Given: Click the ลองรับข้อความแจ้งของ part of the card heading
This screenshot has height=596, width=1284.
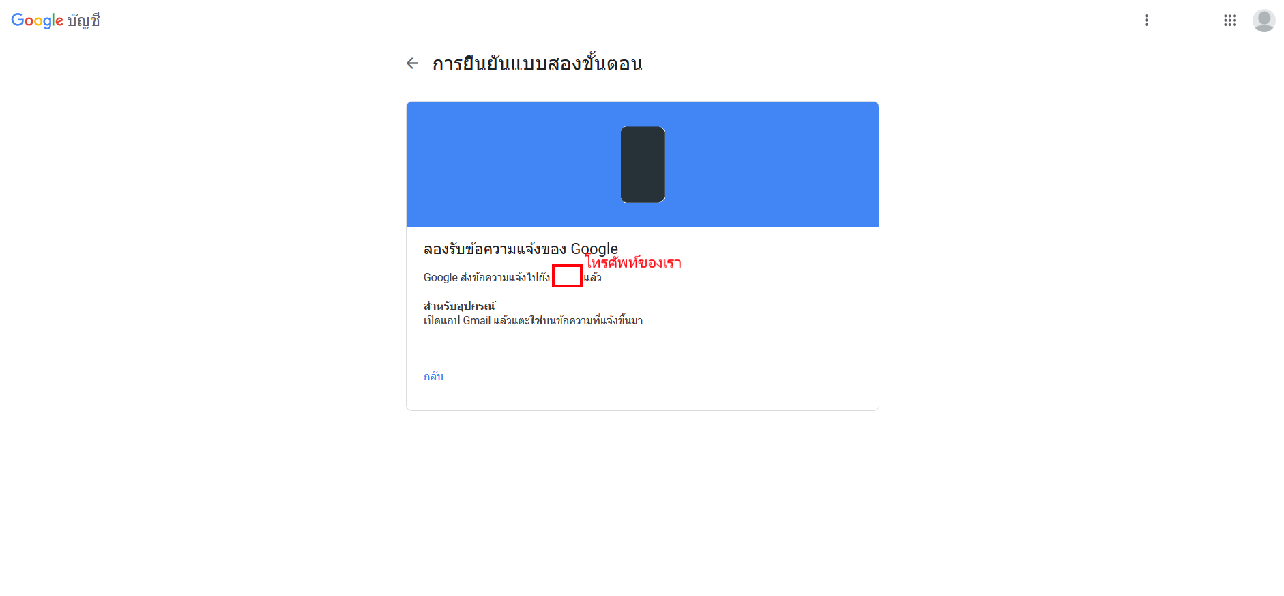Looking at the screenshot, I should (495, 249).
